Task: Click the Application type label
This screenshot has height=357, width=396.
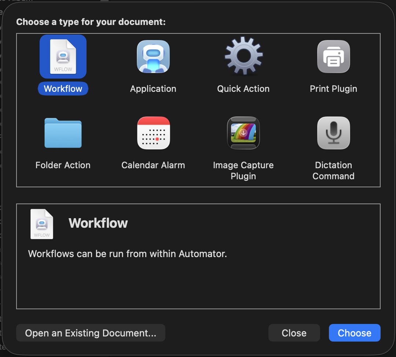Action: click(153, 89)
